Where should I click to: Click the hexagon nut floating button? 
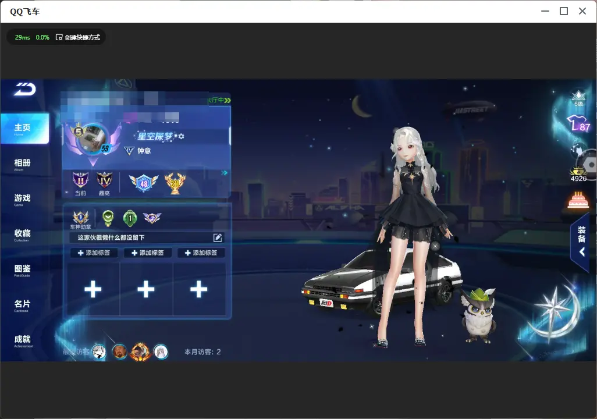click(x=589, y=165)
